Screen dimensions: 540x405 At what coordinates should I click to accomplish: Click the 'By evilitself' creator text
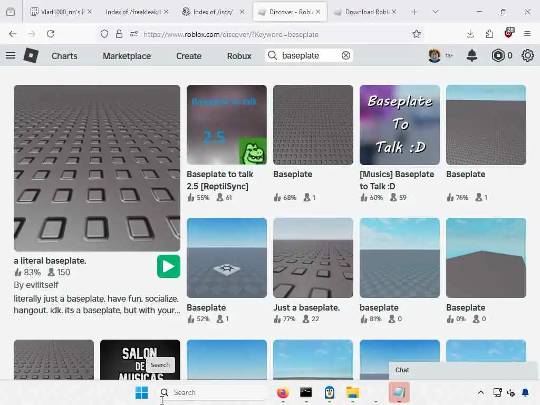[36, 285]
